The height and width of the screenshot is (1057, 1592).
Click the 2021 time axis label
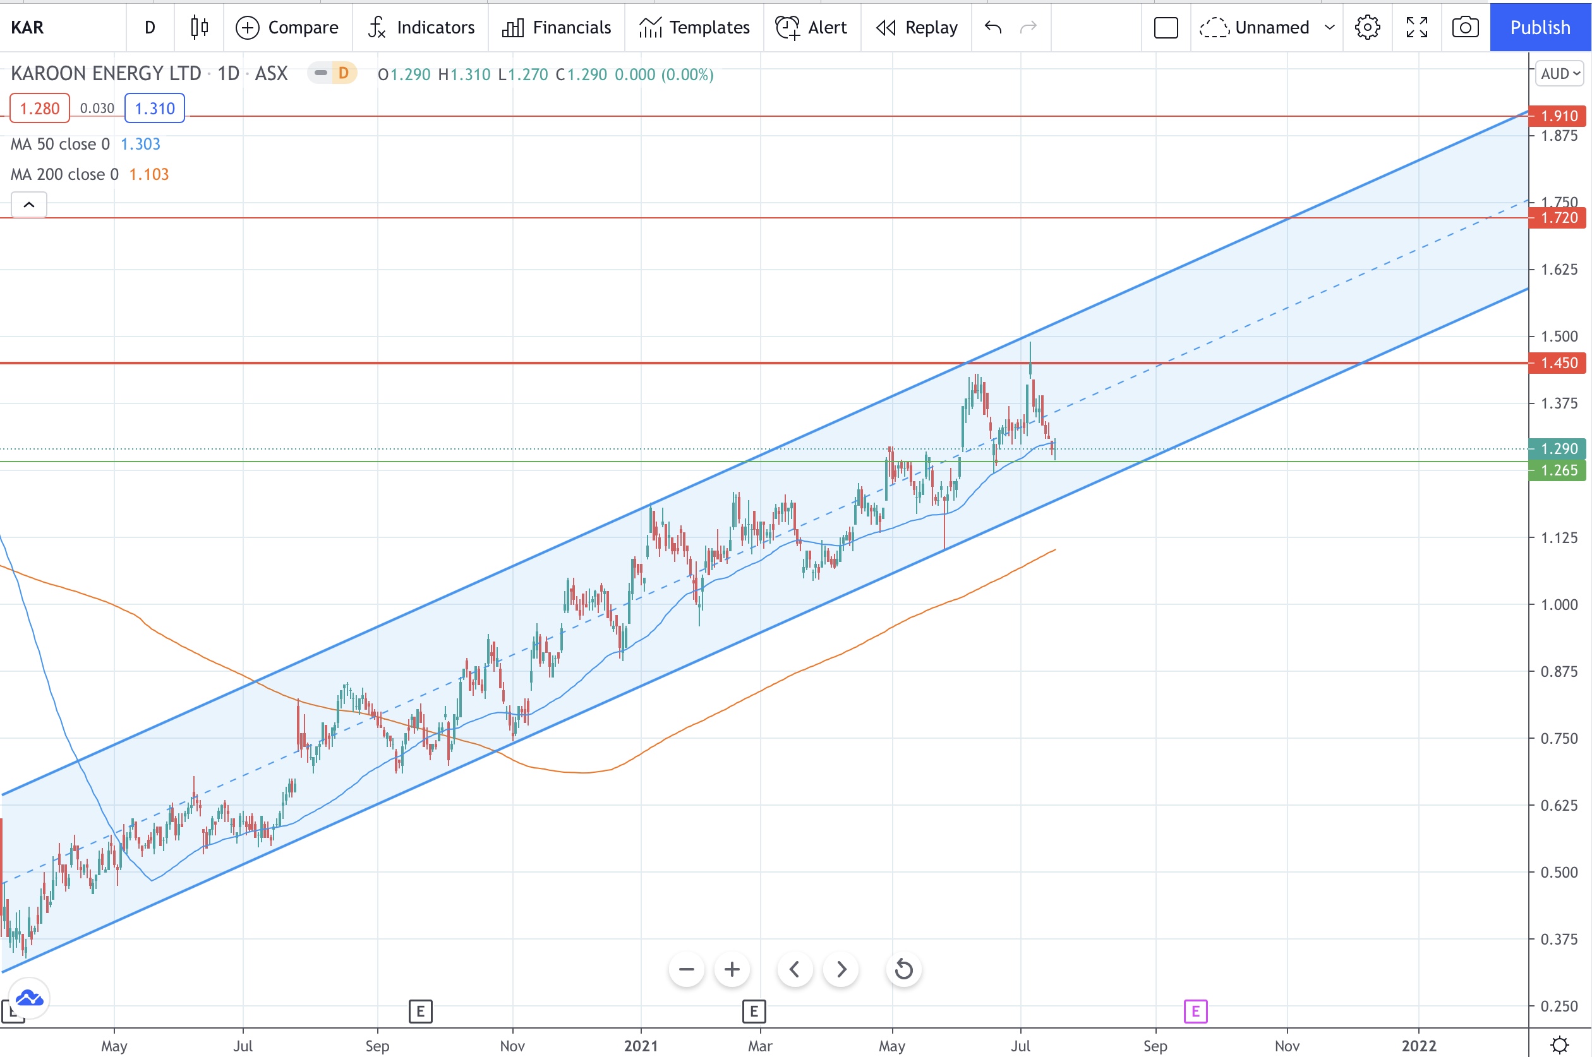641,1046
